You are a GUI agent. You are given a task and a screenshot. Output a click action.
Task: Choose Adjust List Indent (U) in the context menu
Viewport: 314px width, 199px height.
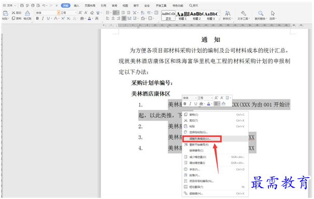215,138
